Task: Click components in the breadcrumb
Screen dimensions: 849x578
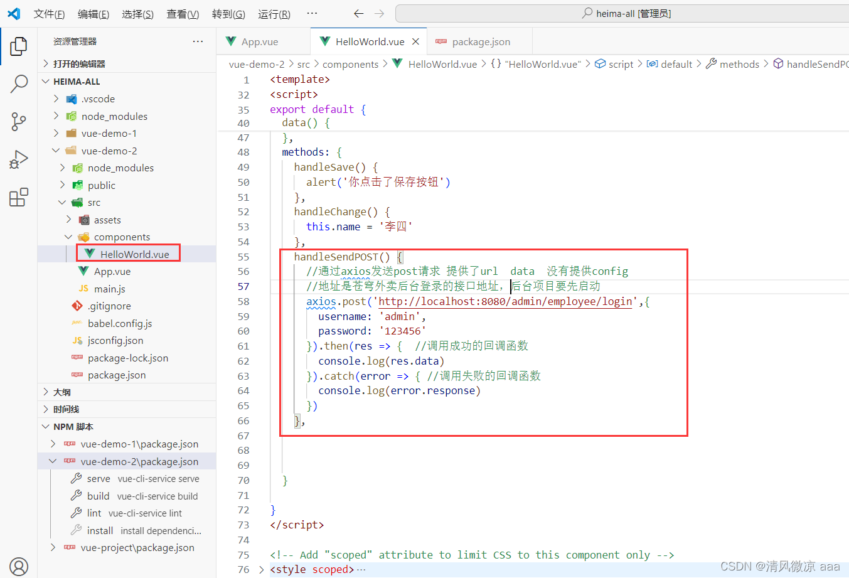Action: tap(350, 64)
